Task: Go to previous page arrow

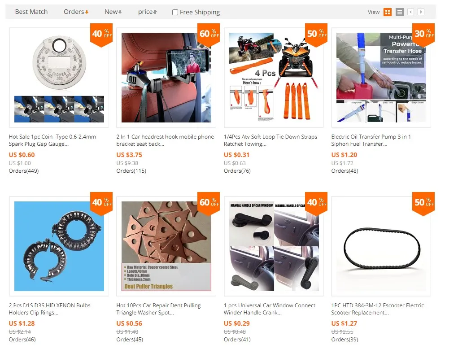Action: tap(411, 12)
